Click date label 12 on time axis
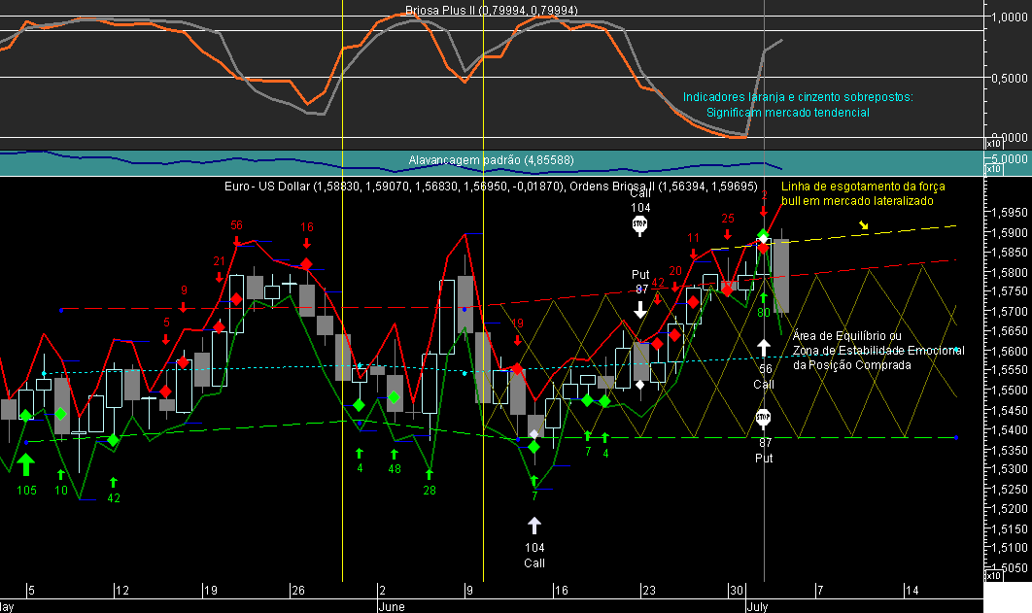The height and width of the screenshot is (613, 1032). click(122, 591)
